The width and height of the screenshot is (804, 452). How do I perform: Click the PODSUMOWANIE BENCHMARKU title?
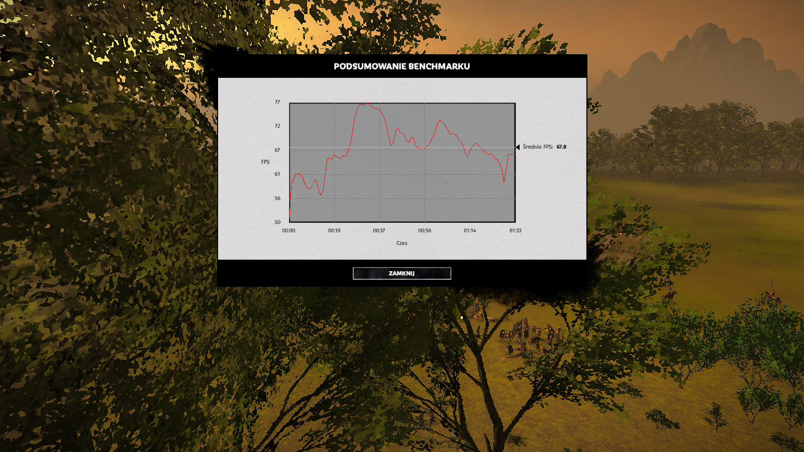(401, 66)
